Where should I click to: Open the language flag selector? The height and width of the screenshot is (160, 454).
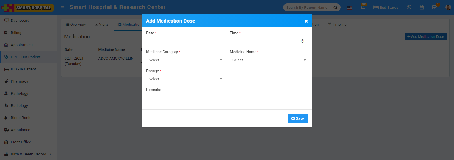pos(349,8)
